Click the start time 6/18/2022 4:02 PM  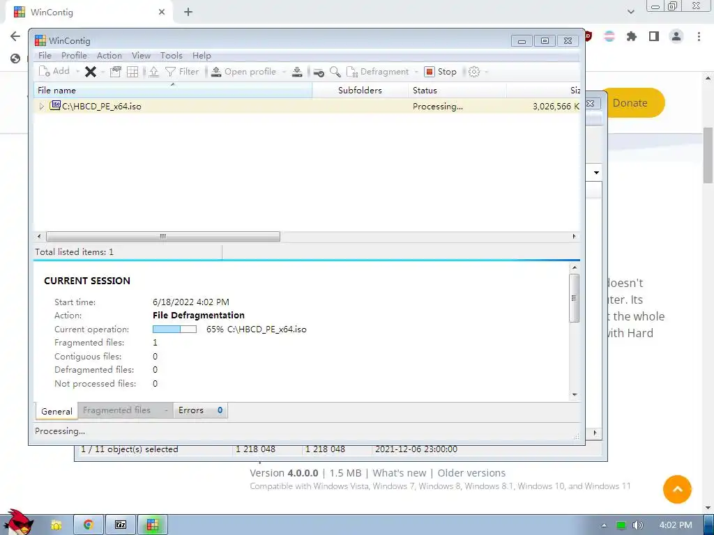click(191, 302)
